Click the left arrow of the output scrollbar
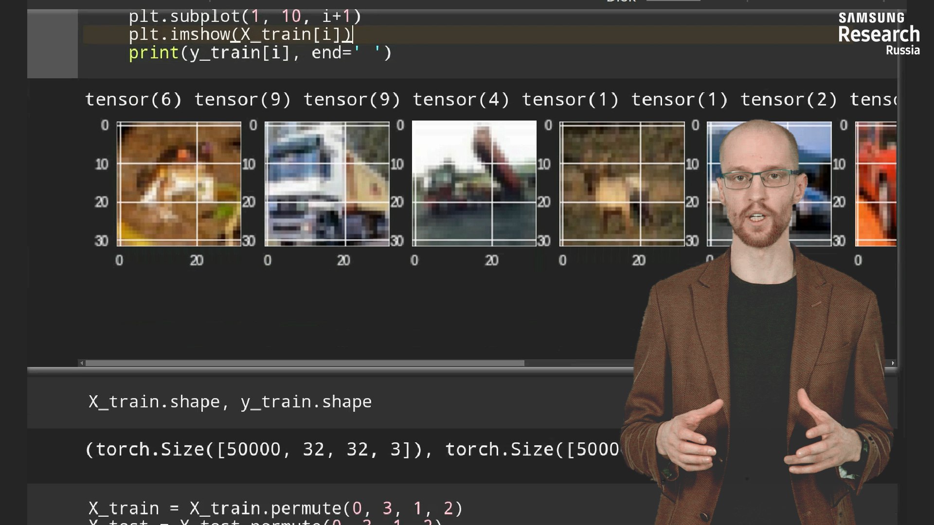 tap(82, 363)
